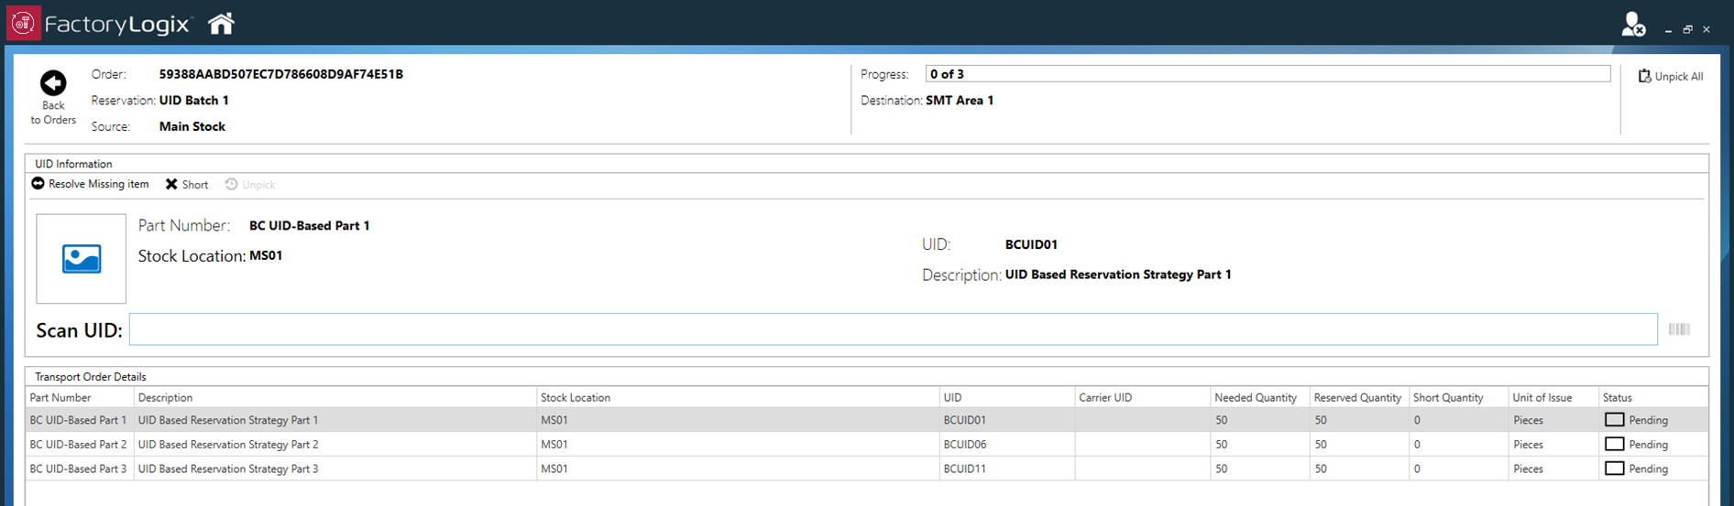
Task: Open the user account icon
Action: click(x=1631, y=25)
